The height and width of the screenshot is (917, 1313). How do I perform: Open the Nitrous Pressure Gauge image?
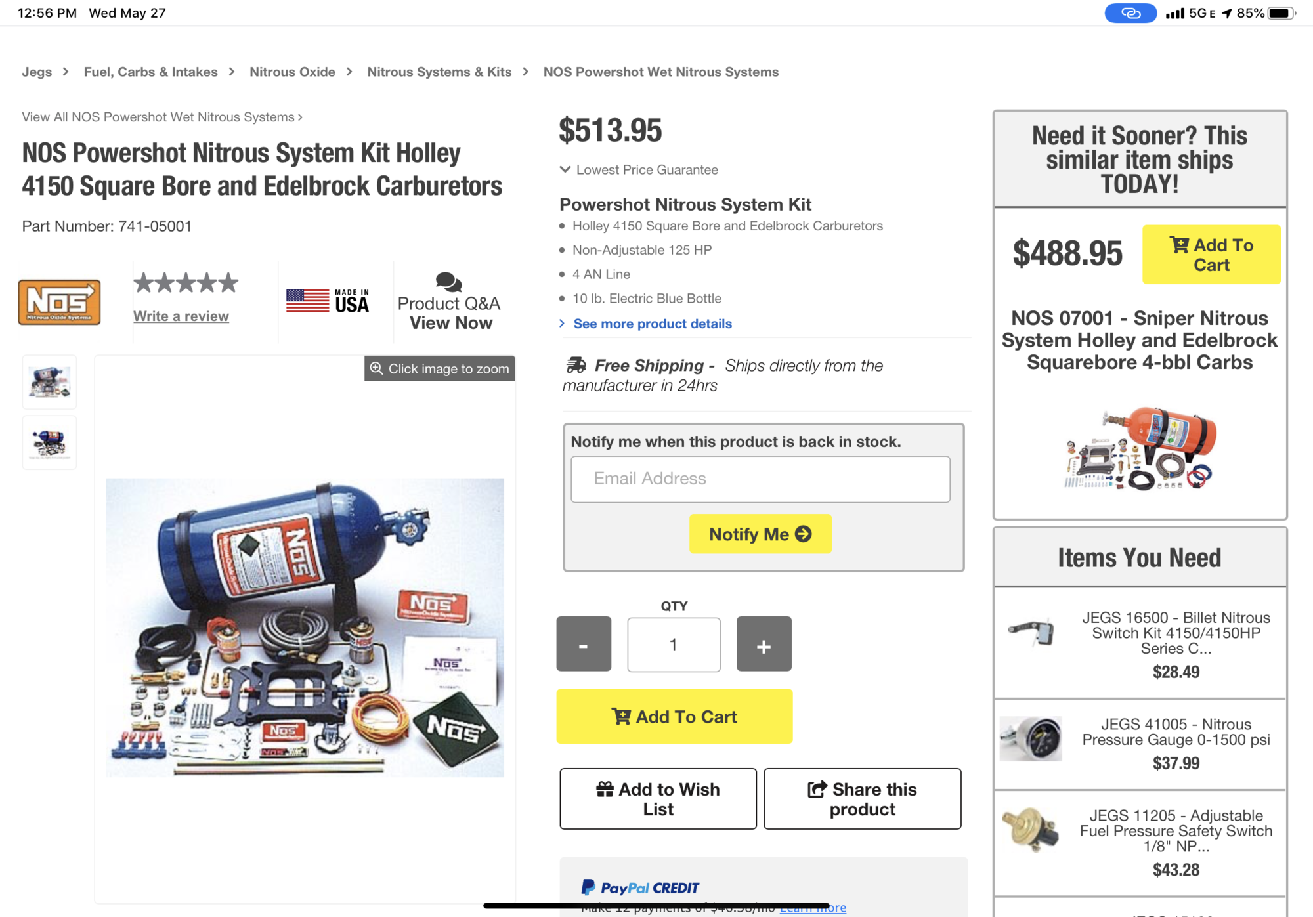[x=1031, y=739]
